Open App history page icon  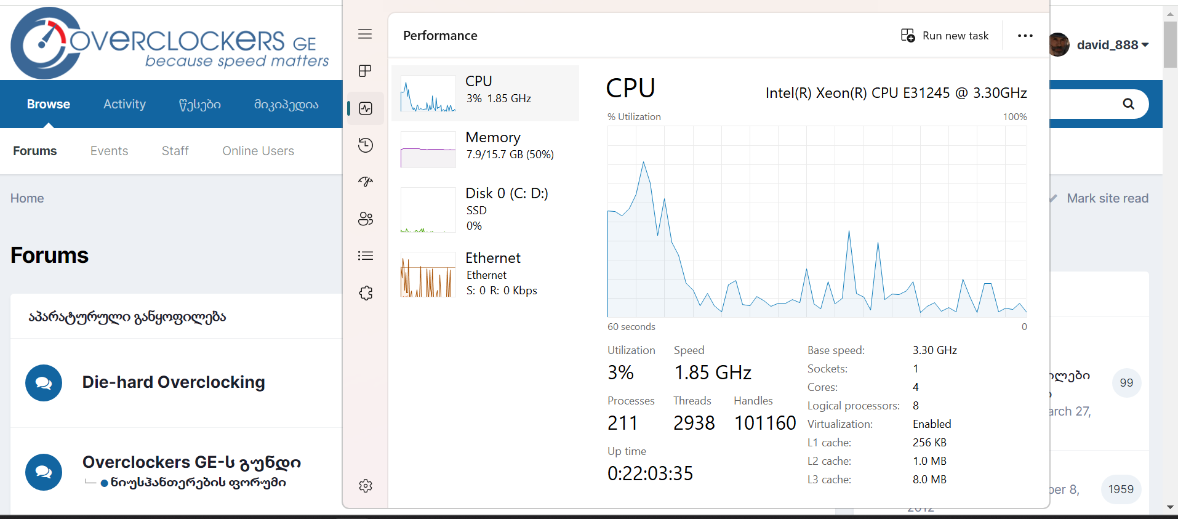366,145
